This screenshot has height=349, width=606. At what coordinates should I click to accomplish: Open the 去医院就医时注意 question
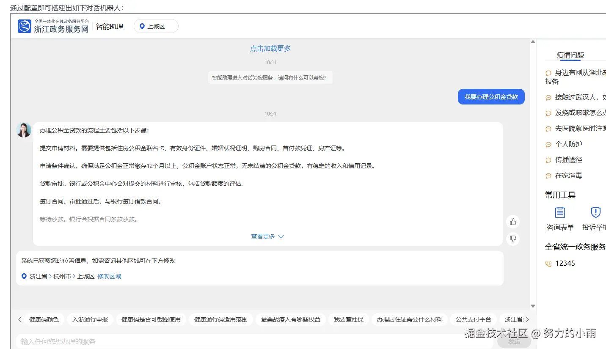point(581,129)
